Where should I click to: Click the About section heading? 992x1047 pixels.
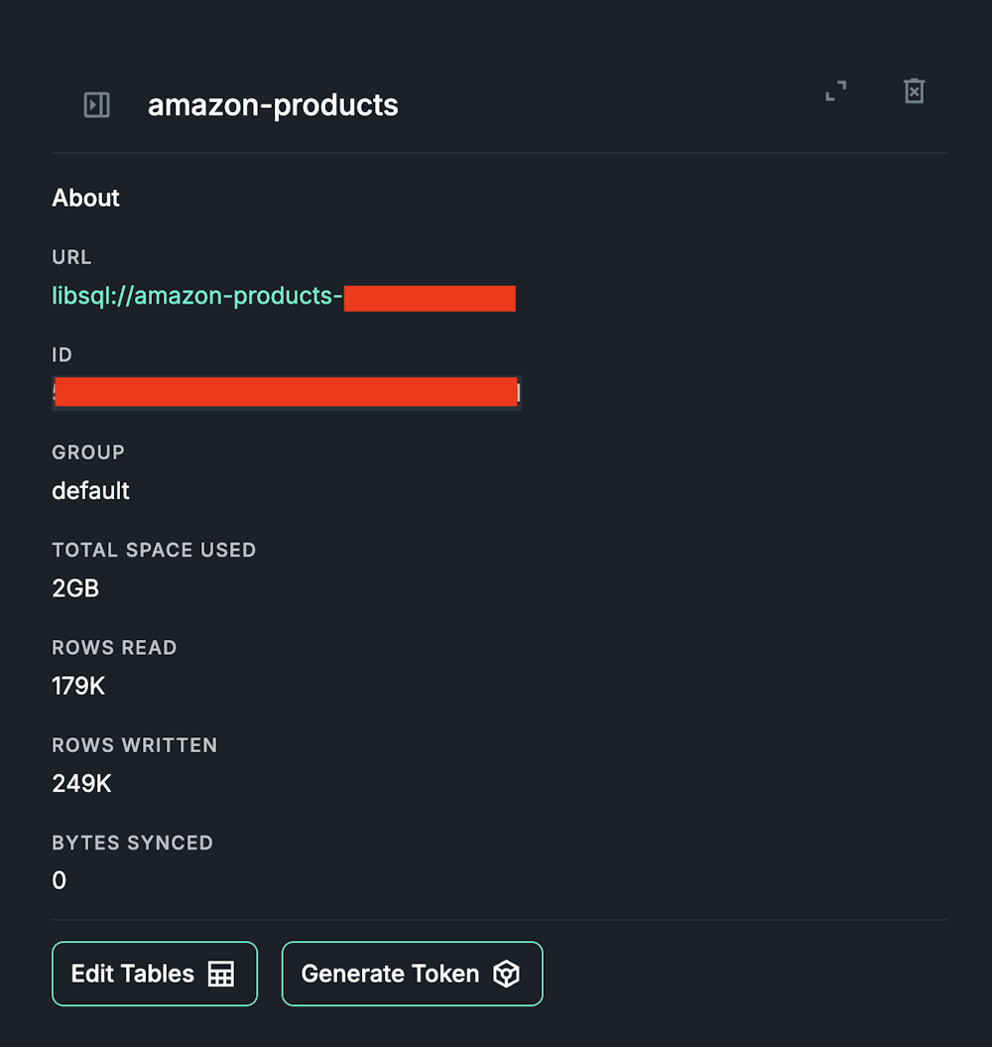[86, 197]
